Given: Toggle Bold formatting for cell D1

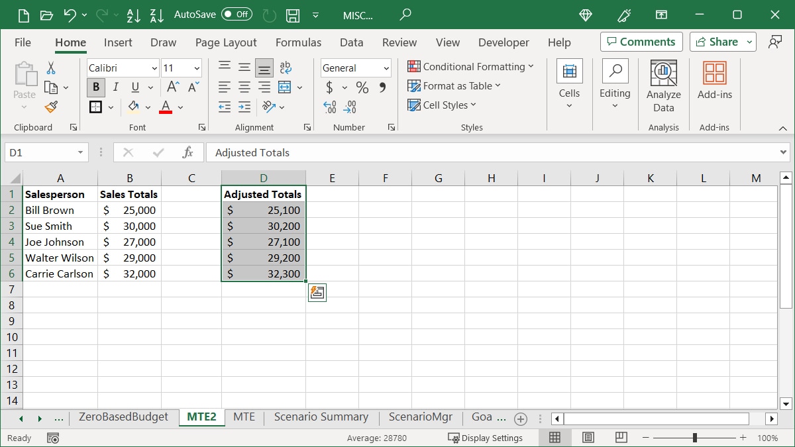Looking at the screenshot, I should pos(95,87).
